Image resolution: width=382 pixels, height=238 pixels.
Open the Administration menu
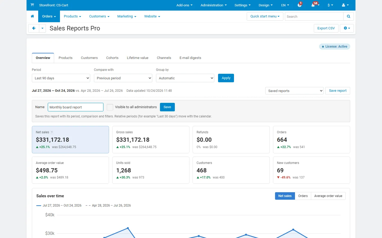tap(214, 5)
